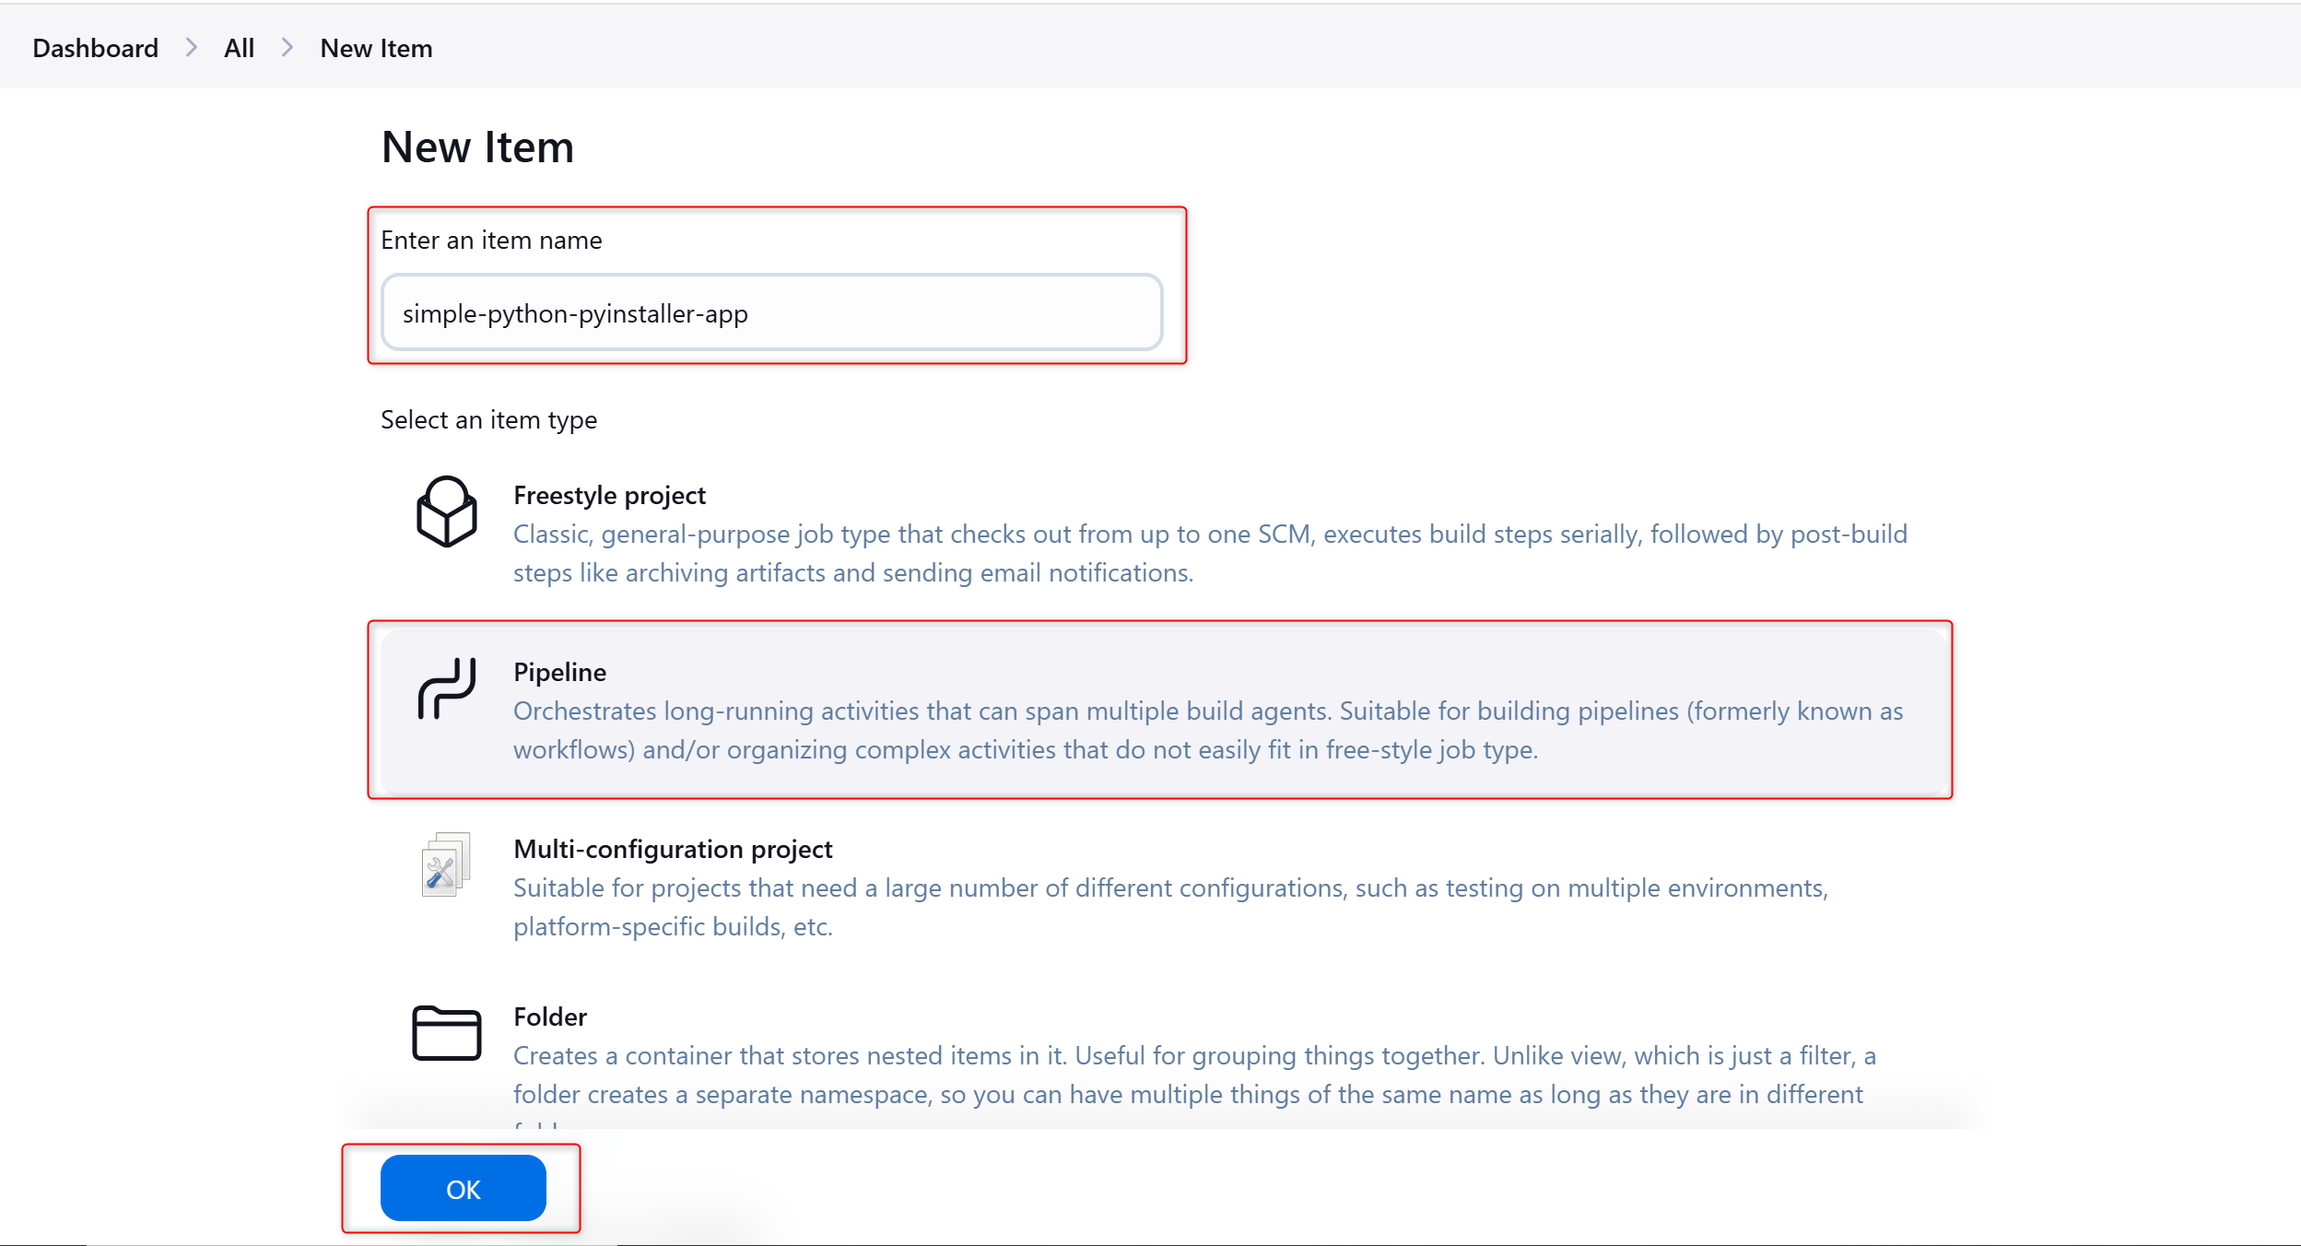Expand chevron after Dashboard breadcrumb
Image resolution: width=2301 pixels, height=1246 pixels.
pyautogui.click(x=192, y=48)
